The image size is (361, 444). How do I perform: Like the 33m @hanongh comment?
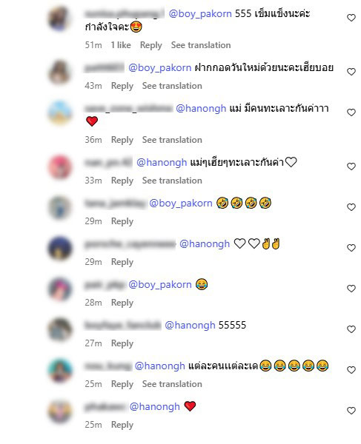[351, 166]
